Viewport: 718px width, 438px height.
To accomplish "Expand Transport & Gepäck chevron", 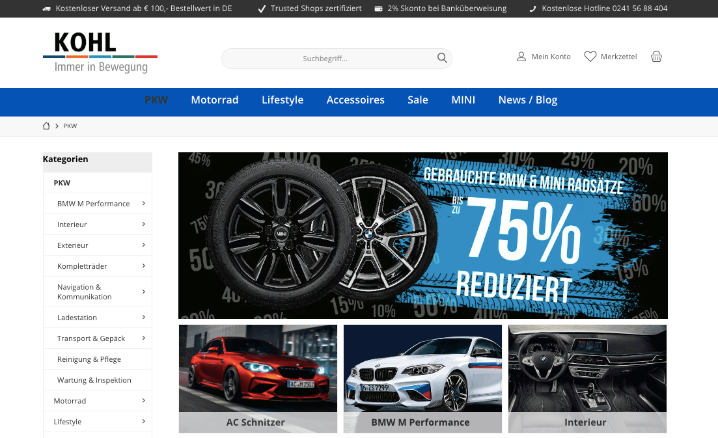I will pyautogui.click(x=143, y=338).
